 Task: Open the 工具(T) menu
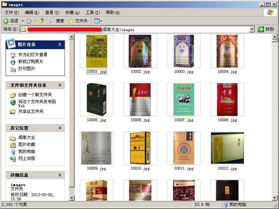pos(93,13)
